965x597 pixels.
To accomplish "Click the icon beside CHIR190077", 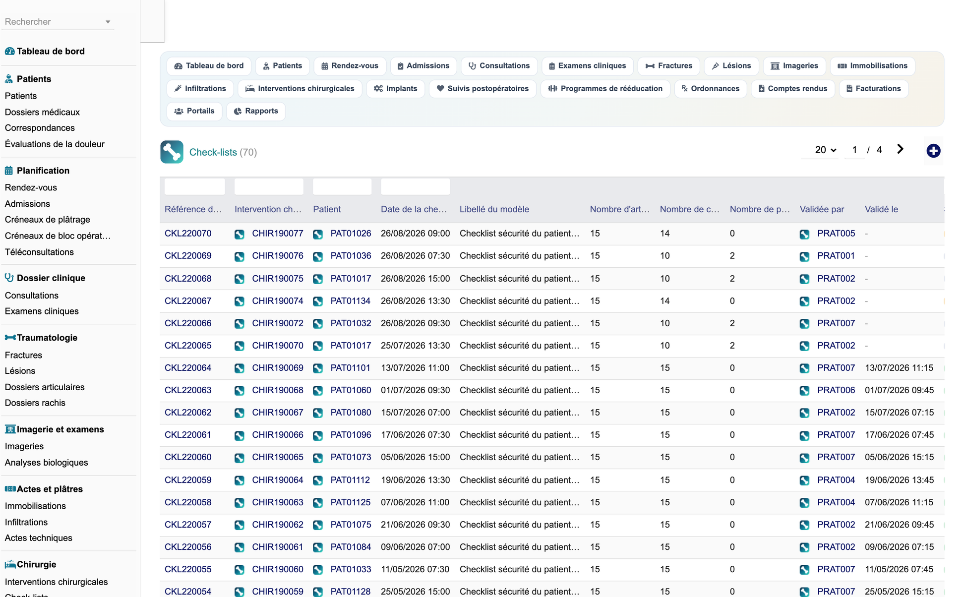I will tap(240, 234).
